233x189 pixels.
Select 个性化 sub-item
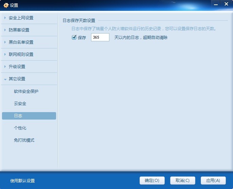point(20,128)
